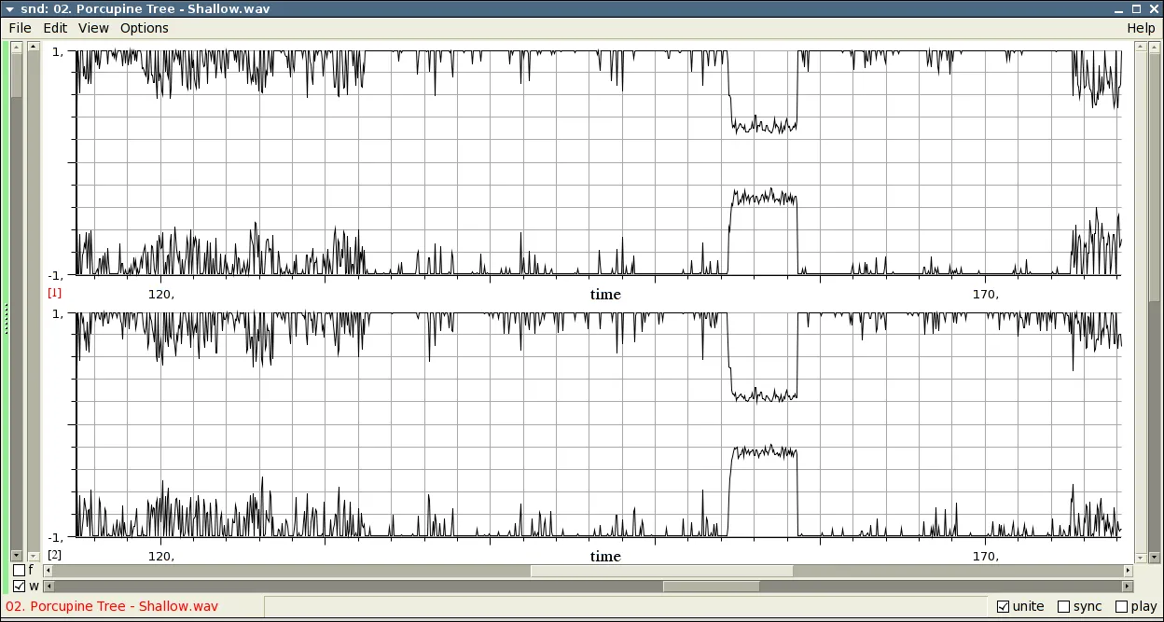Viewport: 1164px width, 622px height.
Task: Enable the sync checkbox
Action: [1063, 607]
